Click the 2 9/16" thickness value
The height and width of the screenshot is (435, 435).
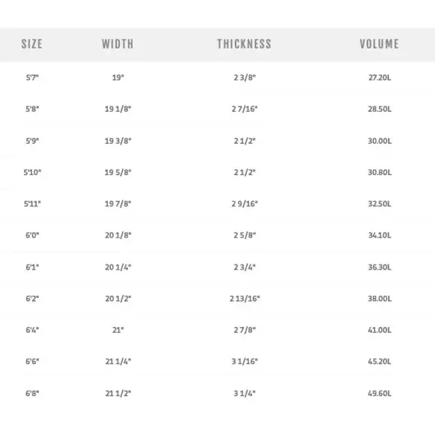[x=244, y=203]
